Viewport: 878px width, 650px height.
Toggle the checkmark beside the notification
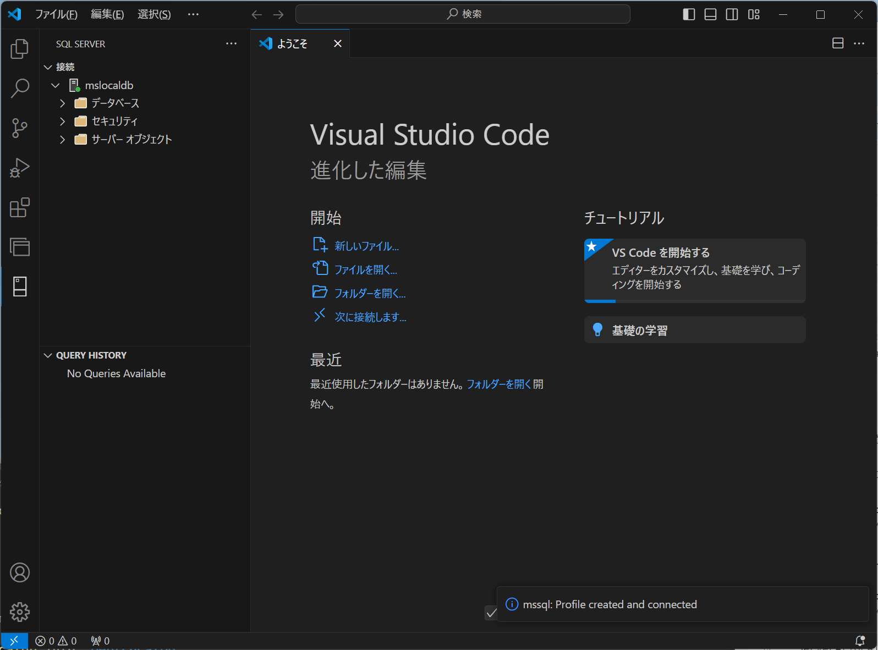491,613
